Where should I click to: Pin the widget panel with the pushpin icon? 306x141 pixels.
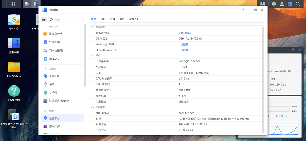pyautogui.click(x=293, y=50)
